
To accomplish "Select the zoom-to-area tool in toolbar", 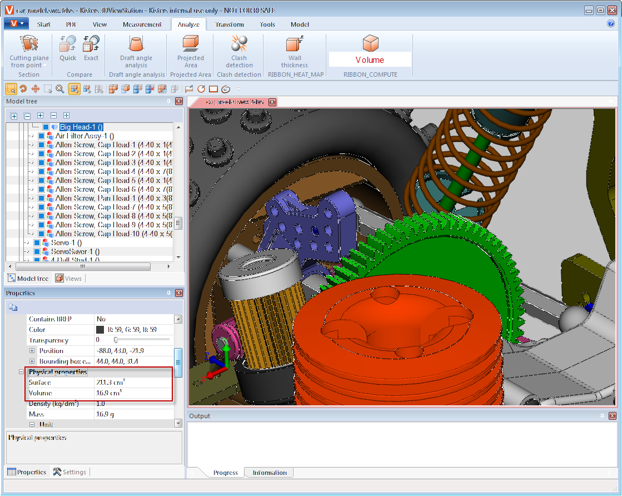I will click(x=11, y=89).
